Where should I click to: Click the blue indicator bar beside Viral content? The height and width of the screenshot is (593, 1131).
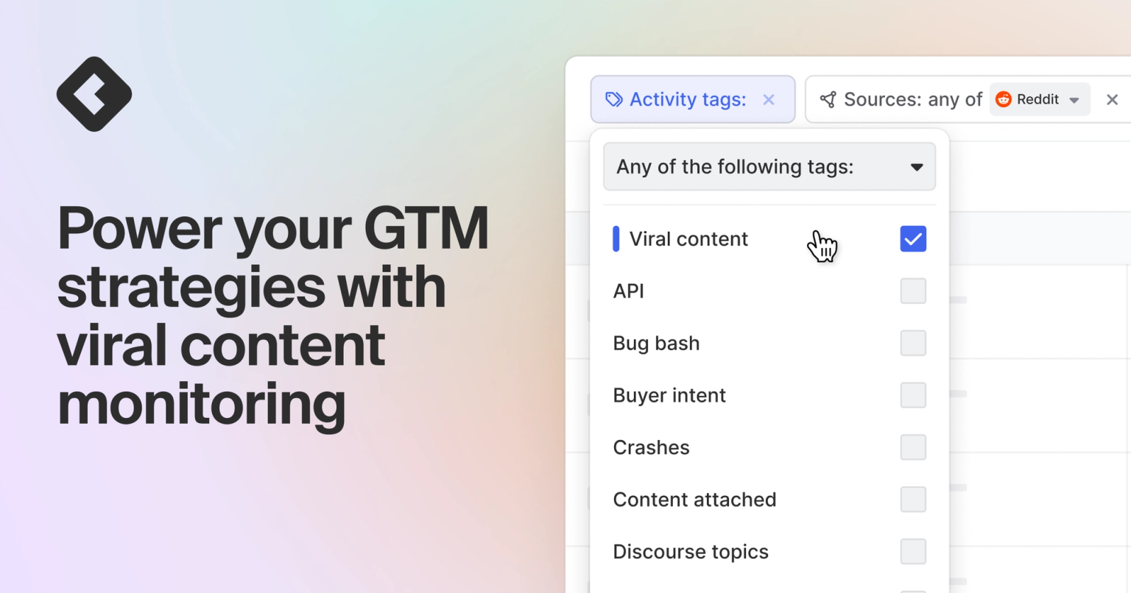[x=616, y=238]
